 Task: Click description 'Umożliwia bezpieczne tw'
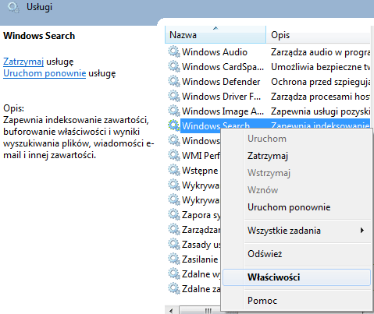(320, 67)
